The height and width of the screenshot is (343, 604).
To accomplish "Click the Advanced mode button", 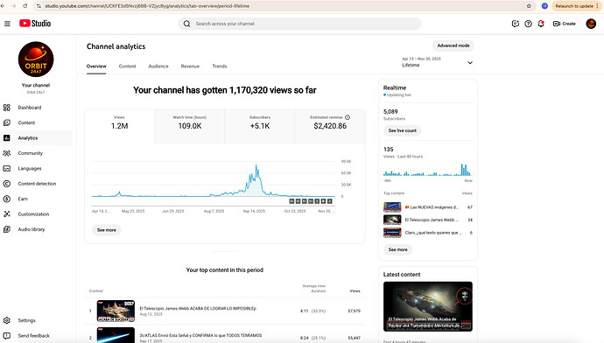I will pyautogui.click(x=453, y=45).
